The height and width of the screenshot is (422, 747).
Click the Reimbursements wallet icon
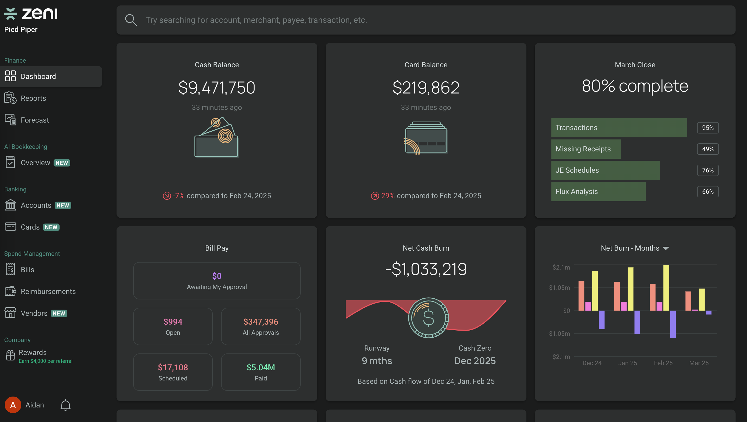[10, 291]
